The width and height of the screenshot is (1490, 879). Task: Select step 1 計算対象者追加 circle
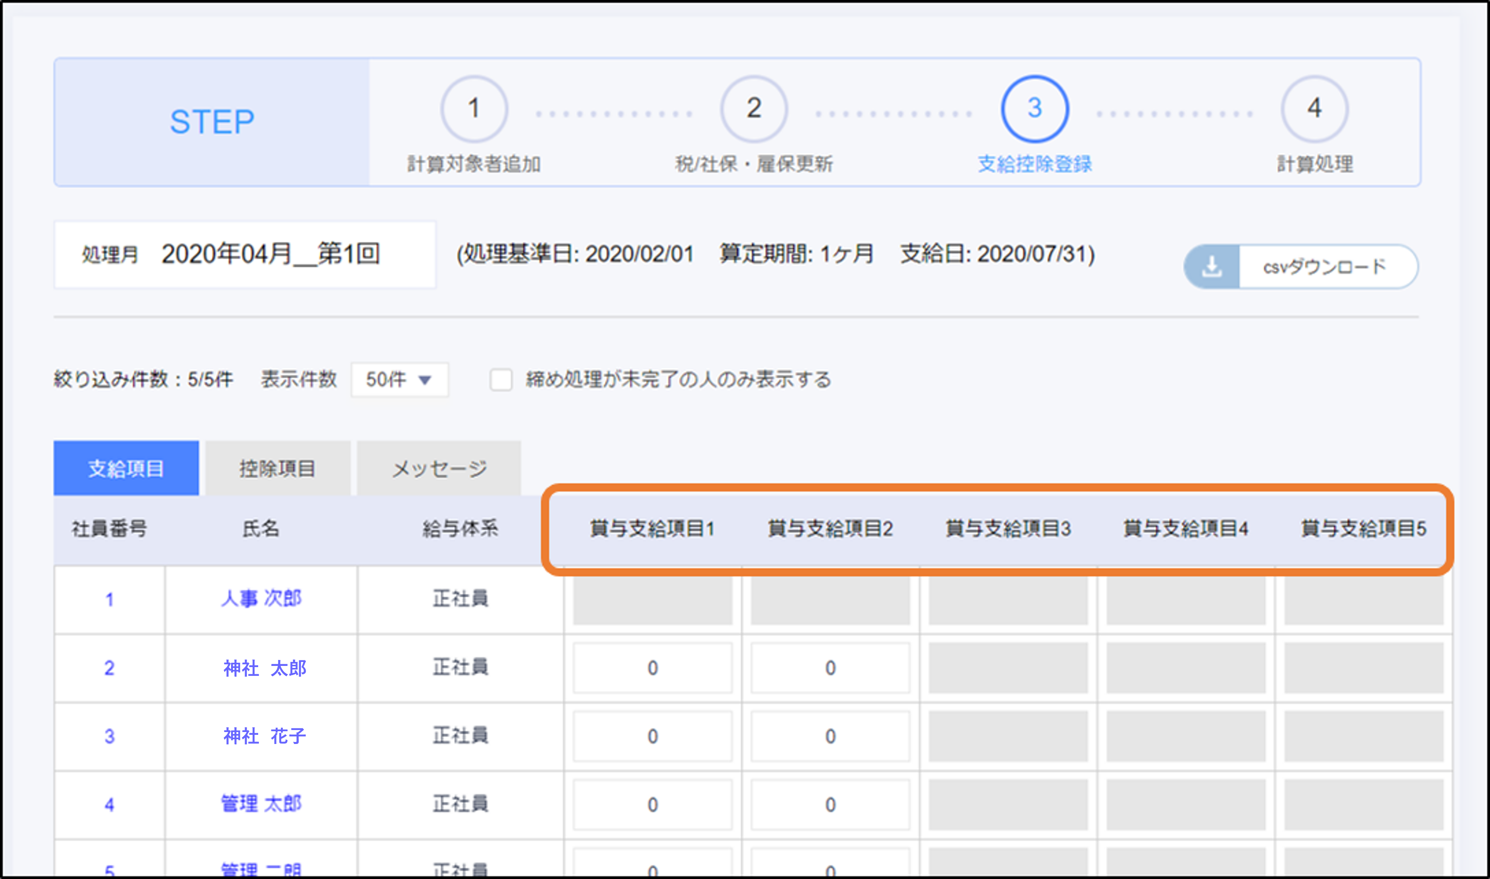[473, 109]
